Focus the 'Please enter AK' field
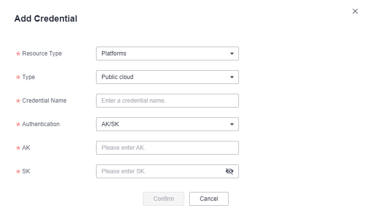The image size is (365, 217). 167,148
